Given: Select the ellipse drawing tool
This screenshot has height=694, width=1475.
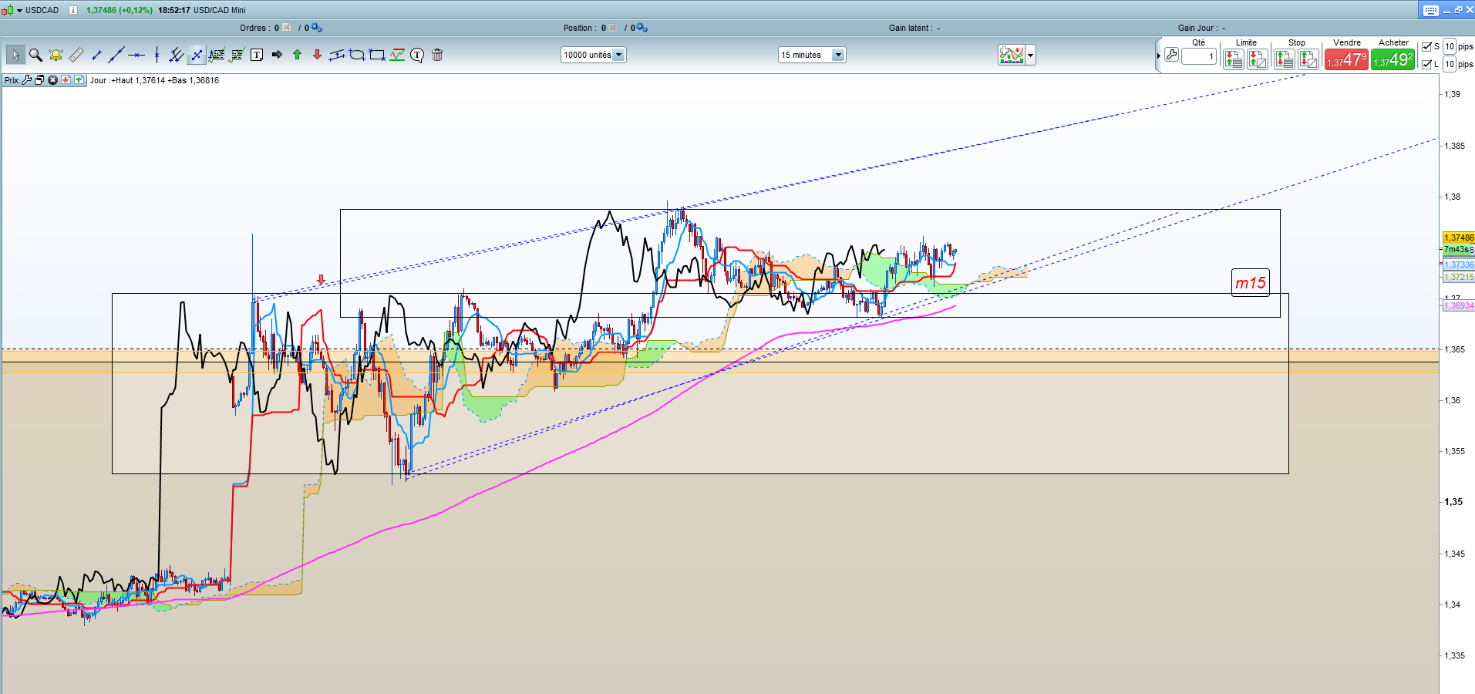Looking at the screenshot, I should point(357,55).
